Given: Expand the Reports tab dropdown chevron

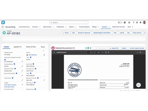Looking at the screenshot, I should coord(76,27).
